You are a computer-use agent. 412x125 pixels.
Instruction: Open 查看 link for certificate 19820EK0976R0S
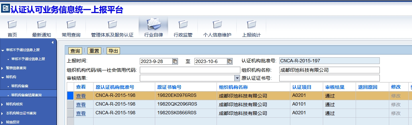(81, 96)
